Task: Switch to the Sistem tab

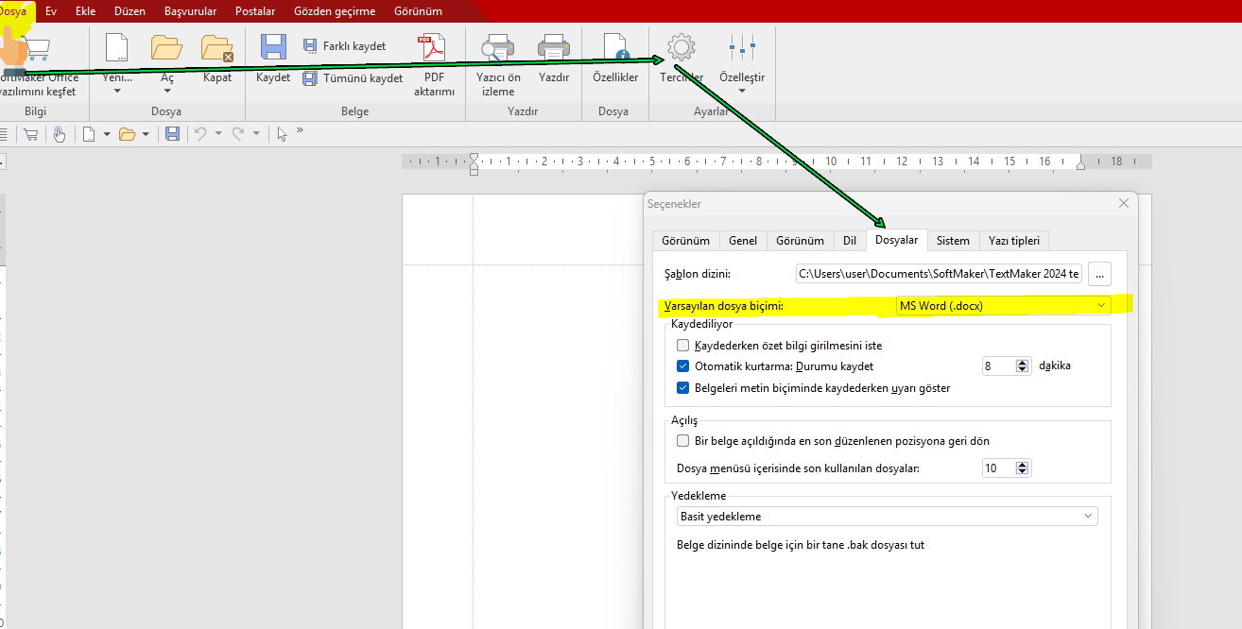Action: [x=953, y=241]
